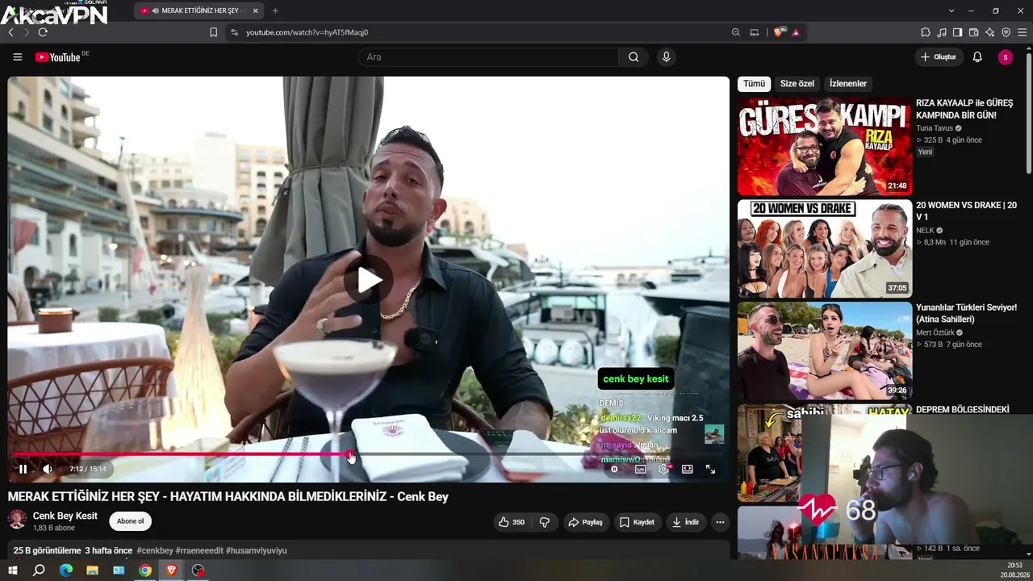Open Leo AI sparkle icon
This screenshot has height=581, width=1033.
989,32
